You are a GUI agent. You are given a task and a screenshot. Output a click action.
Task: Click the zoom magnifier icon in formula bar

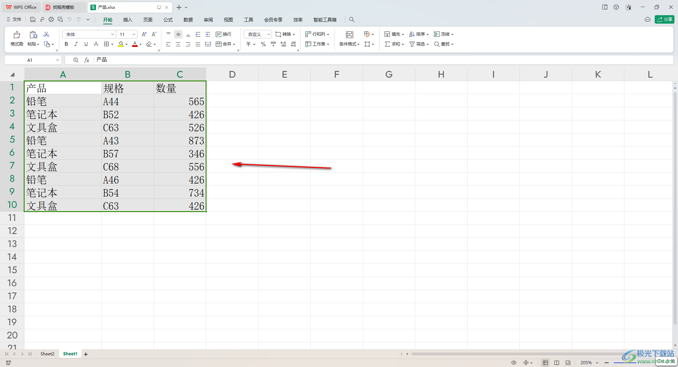point(76,60)
